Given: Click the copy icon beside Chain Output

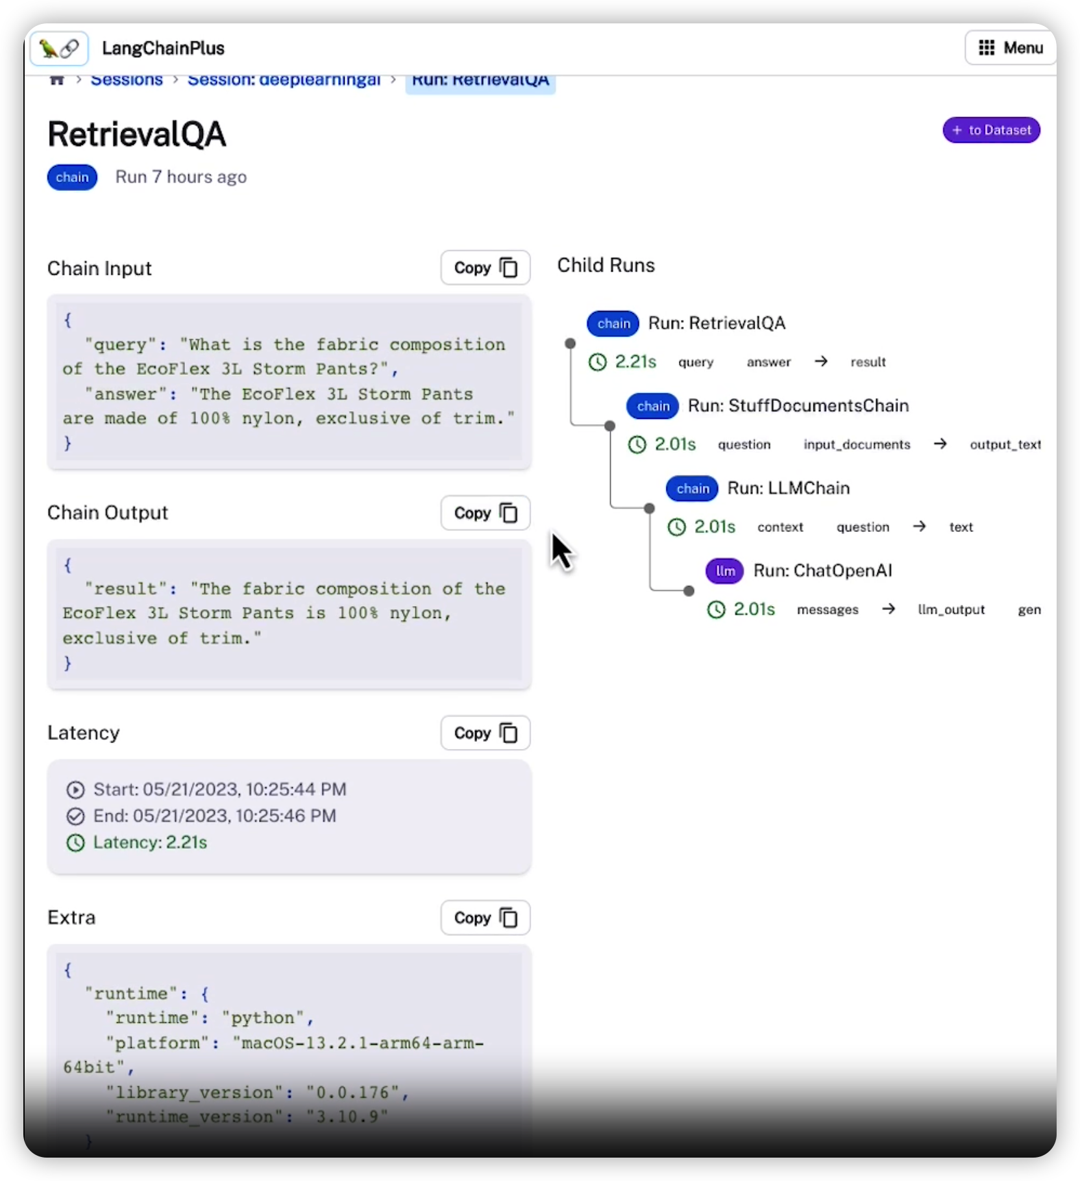Looking at the screenshot, I should 509,513.
